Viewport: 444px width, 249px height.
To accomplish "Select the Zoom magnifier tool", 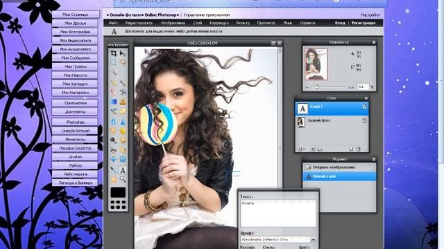I will pos(123,179).
